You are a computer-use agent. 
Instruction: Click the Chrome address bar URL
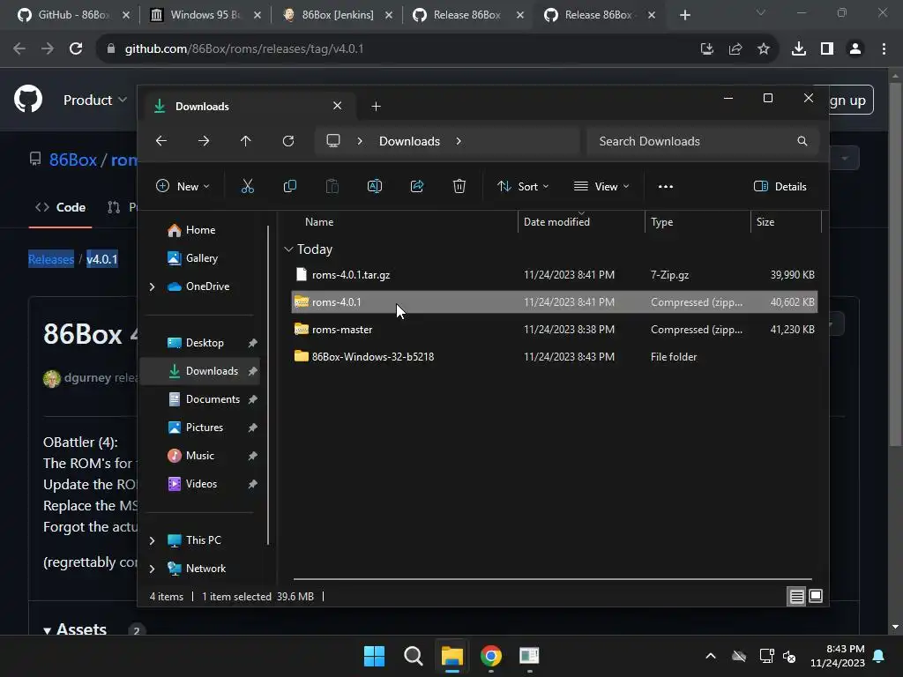pos(244,49)
